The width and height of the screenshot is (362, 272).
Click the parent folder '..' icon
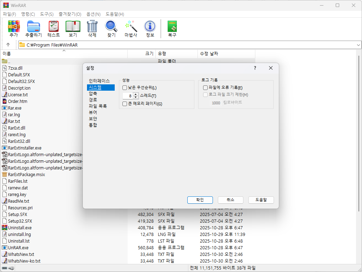[x=5, y=61]
